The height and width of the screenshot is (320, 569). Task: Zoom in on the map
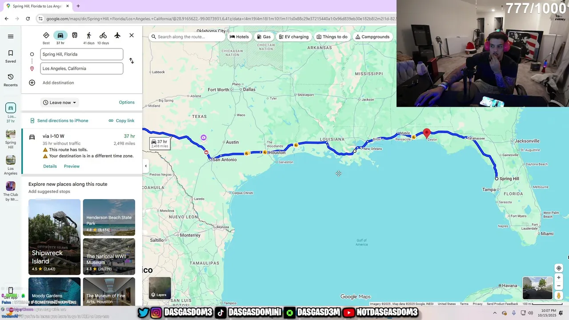[x=559, y=278]
